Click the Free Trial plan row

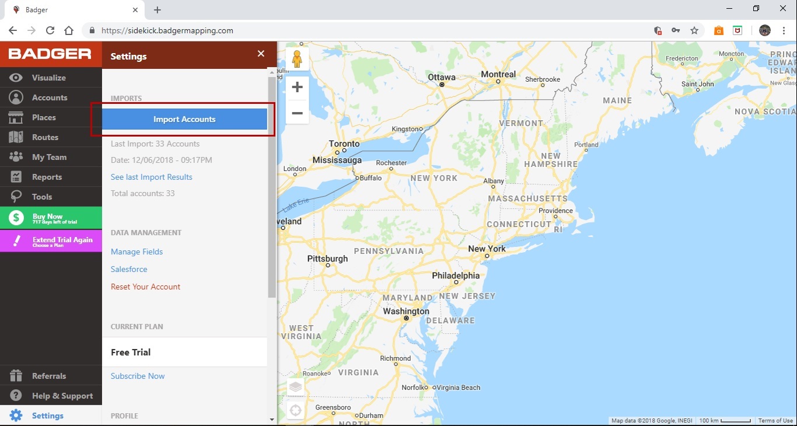pyautogui.click(x=184, y=352)
